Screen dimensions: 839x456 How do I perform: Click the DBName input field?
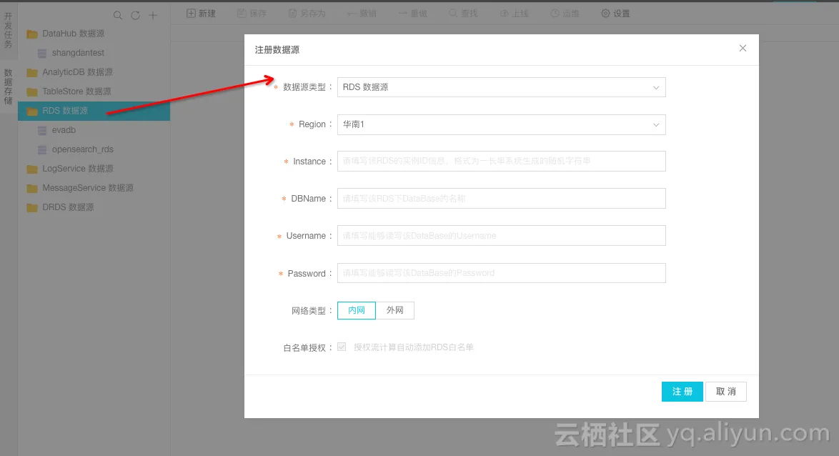point(502,199)
